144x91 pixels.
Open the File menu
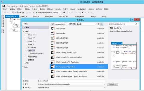click(5, 9)
